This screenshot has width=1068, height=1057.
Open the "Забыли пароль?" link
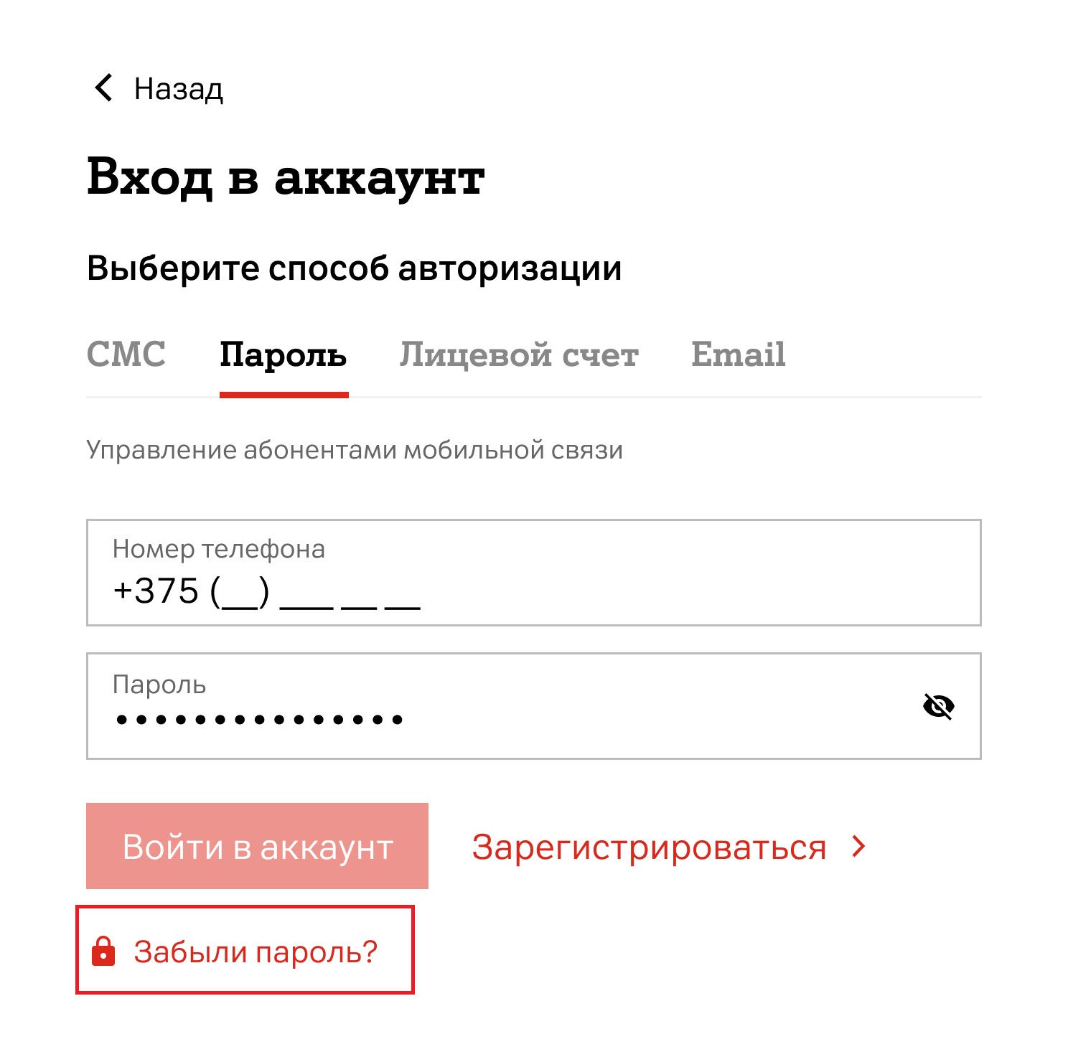[x=256, y=952]
